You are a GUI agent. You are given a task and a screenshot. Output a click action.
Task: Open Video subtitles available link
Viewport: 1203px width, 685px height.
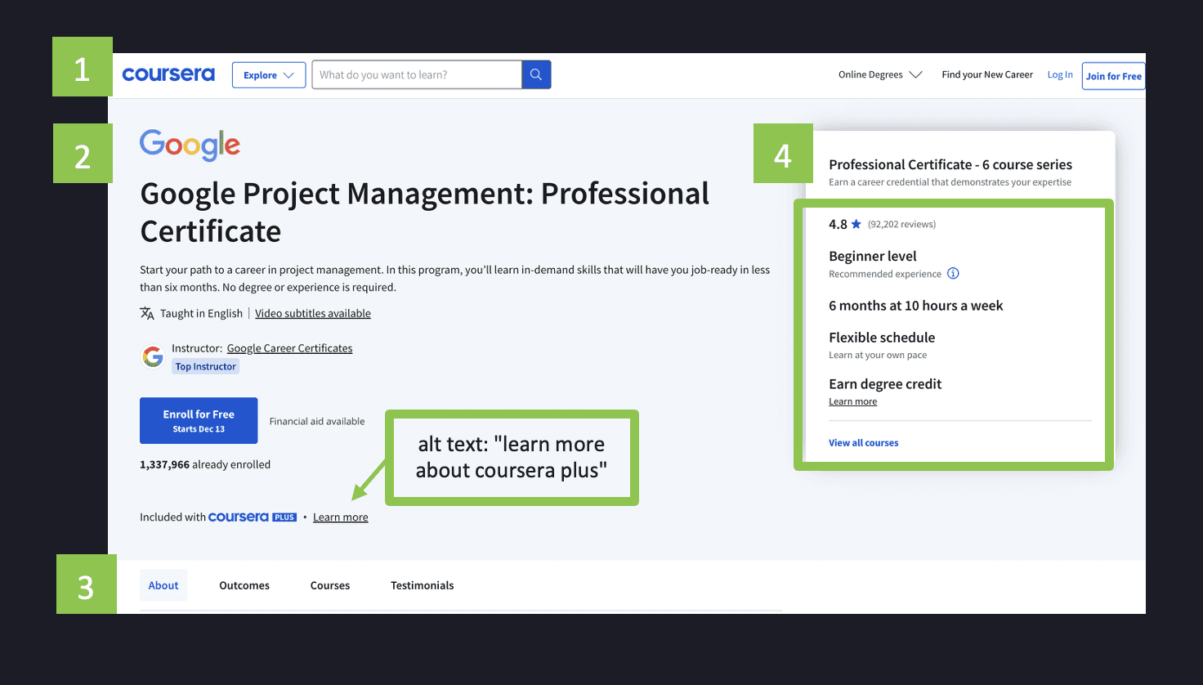(x=313, y=313)
